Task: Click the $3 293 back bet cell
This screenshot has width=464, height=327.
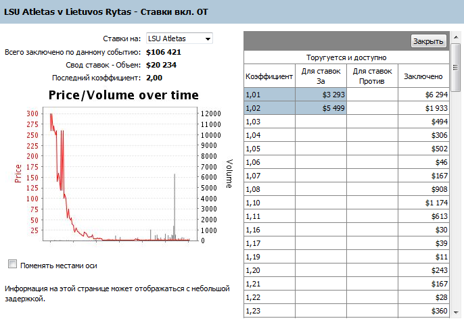Action: click(x=321, y=95)
